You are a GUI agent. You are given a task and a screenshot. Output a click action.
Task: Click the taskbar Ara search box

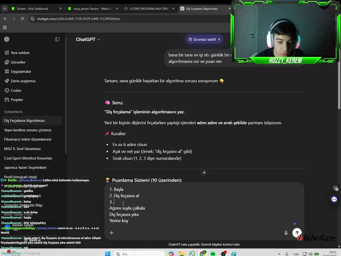[139, 254]
